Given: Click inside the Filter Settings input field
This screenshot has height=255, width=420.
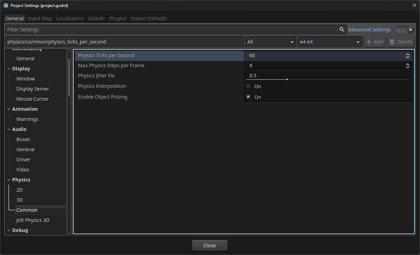Looking at the screenshot, I should tap(162, 29).
